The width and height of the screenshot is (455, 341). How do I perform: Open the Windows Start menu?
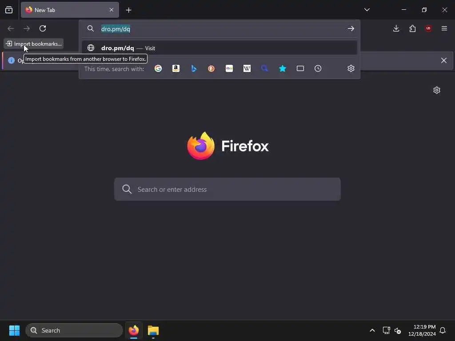(14, 330)
